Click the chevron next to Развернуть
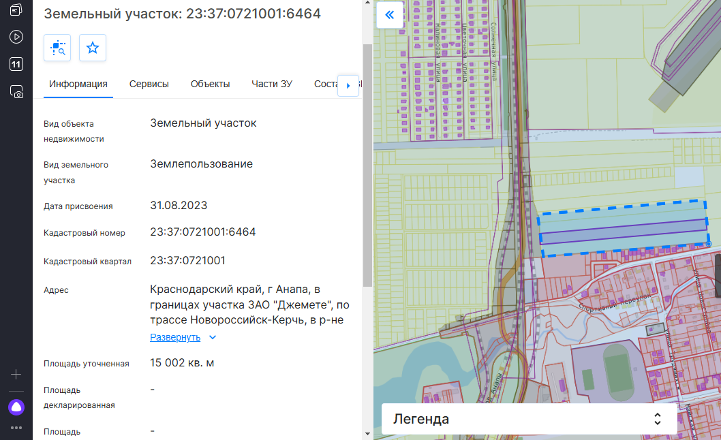 [x=213, y=337]
